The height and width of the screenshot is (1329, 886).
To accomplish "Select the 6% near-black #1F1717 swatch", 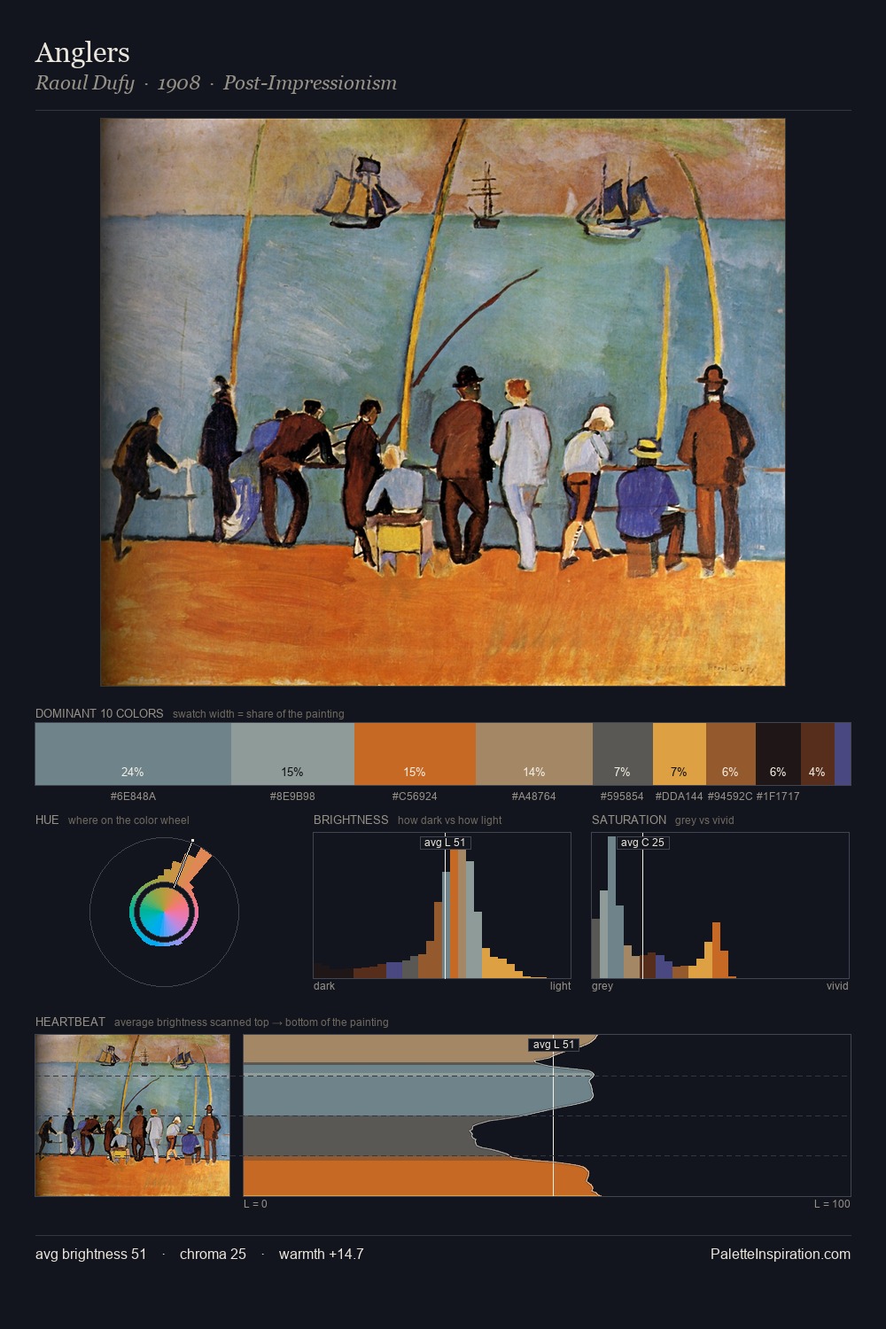I will (778, 754).
